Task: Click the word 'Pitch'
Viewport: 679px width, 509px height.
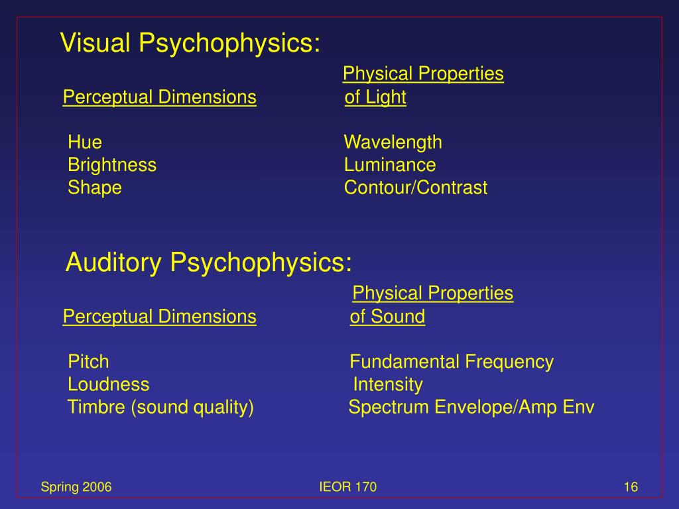Action: (88, 362)
